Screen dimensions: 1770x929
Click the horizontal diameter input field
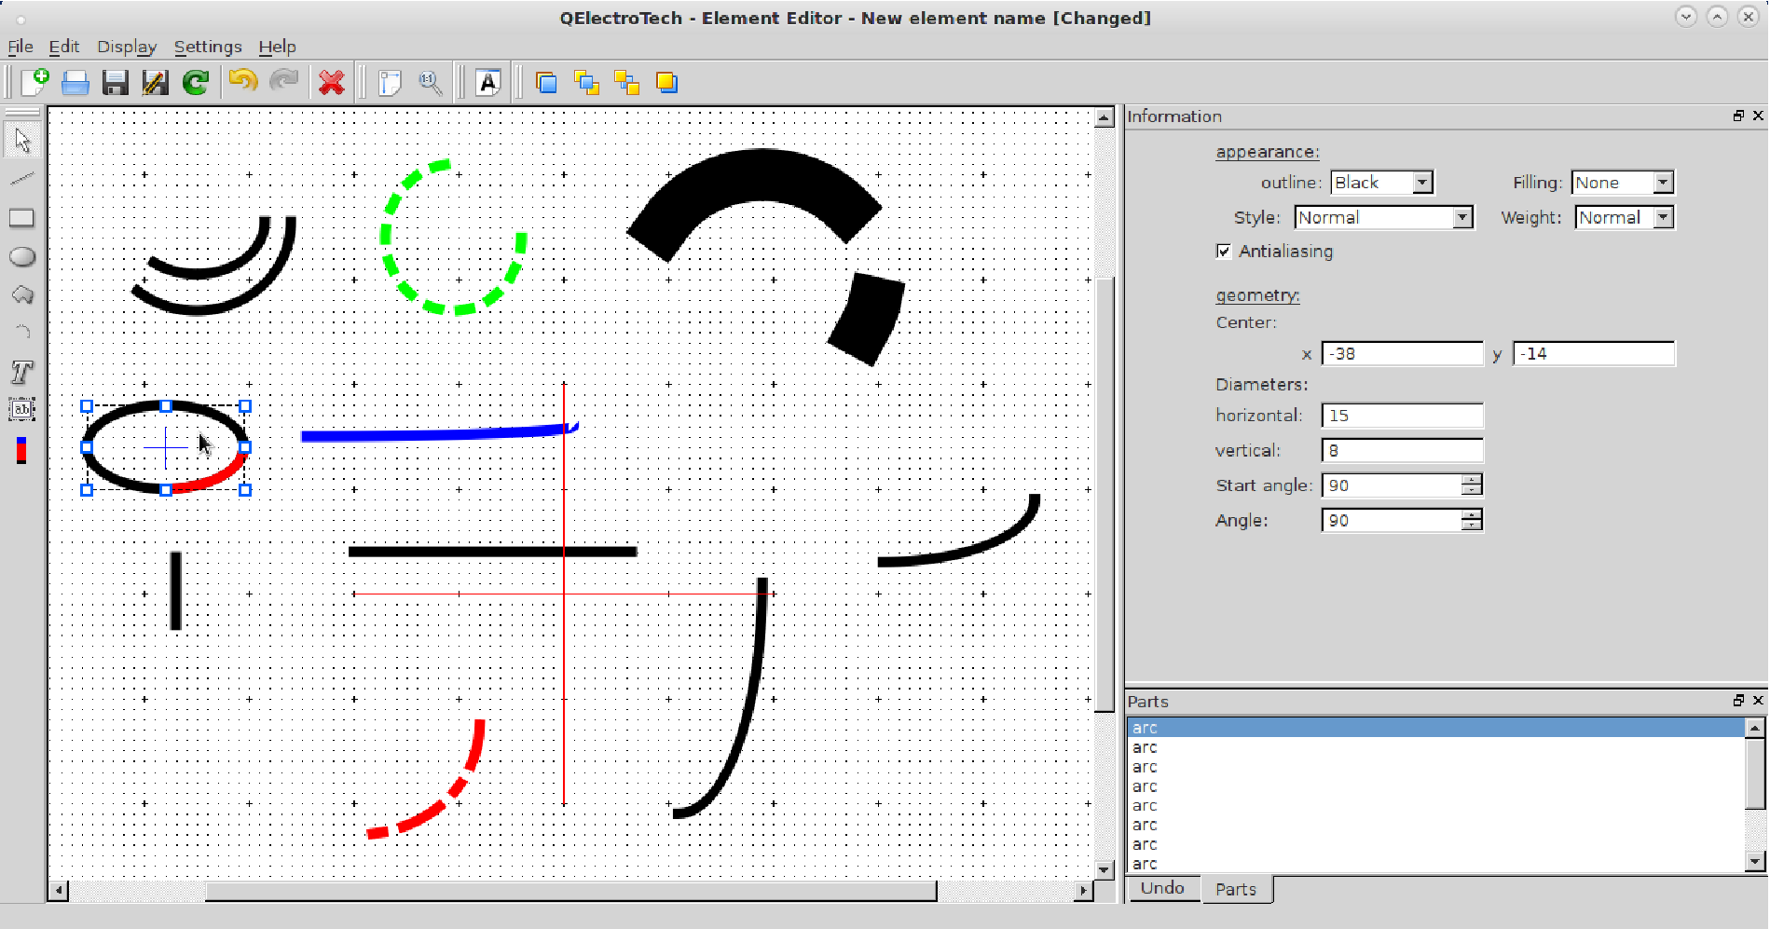pos(1402,416)
